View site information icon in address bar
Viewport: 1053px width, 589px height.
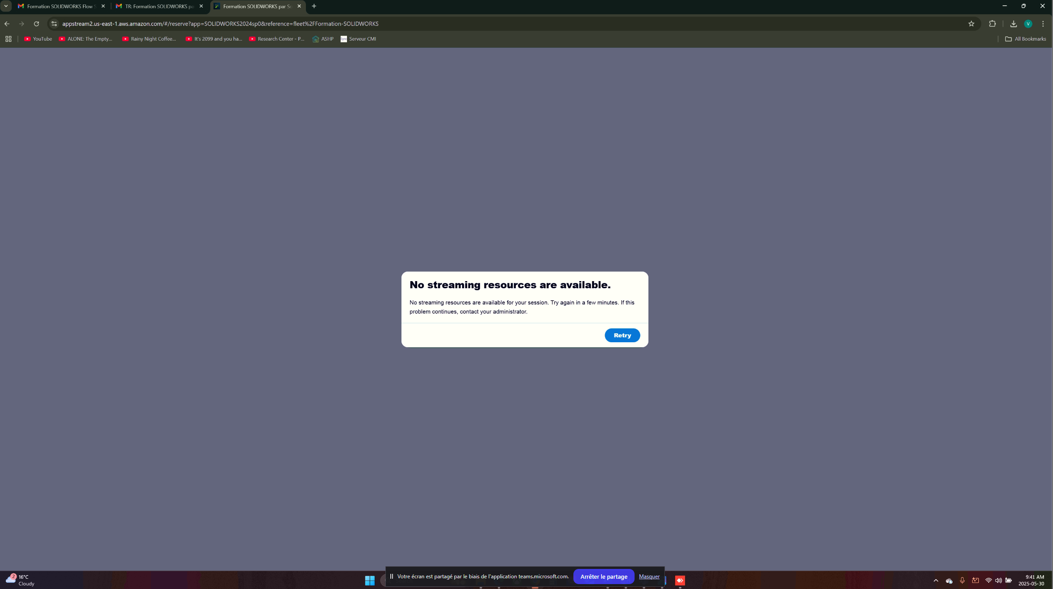pos(54,24)
